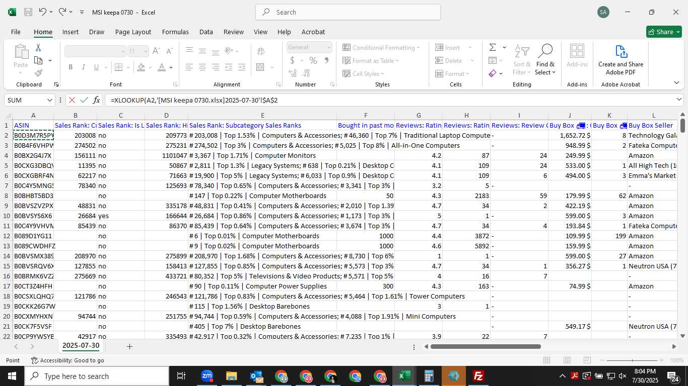The width and height of the screenshot is (688, 386).
Task: Open the Cell Styles dropdown
Action: coord(363,73)
